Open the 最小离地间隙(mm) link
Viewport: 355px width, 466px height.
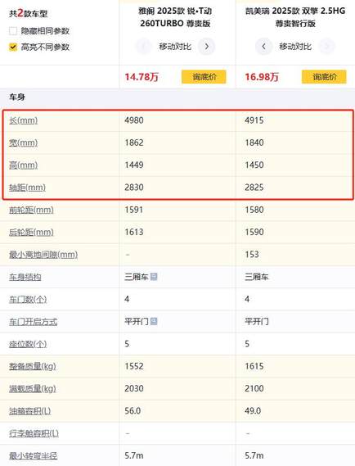coord(43,255)
